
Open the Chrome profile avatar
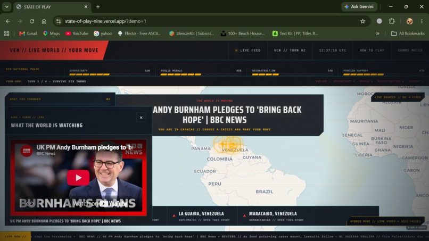coord(410,21)
